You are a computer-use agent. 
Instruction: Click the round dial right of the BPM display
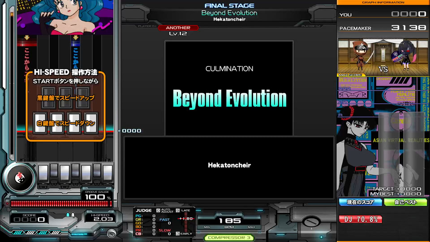(x=311, y=221)
